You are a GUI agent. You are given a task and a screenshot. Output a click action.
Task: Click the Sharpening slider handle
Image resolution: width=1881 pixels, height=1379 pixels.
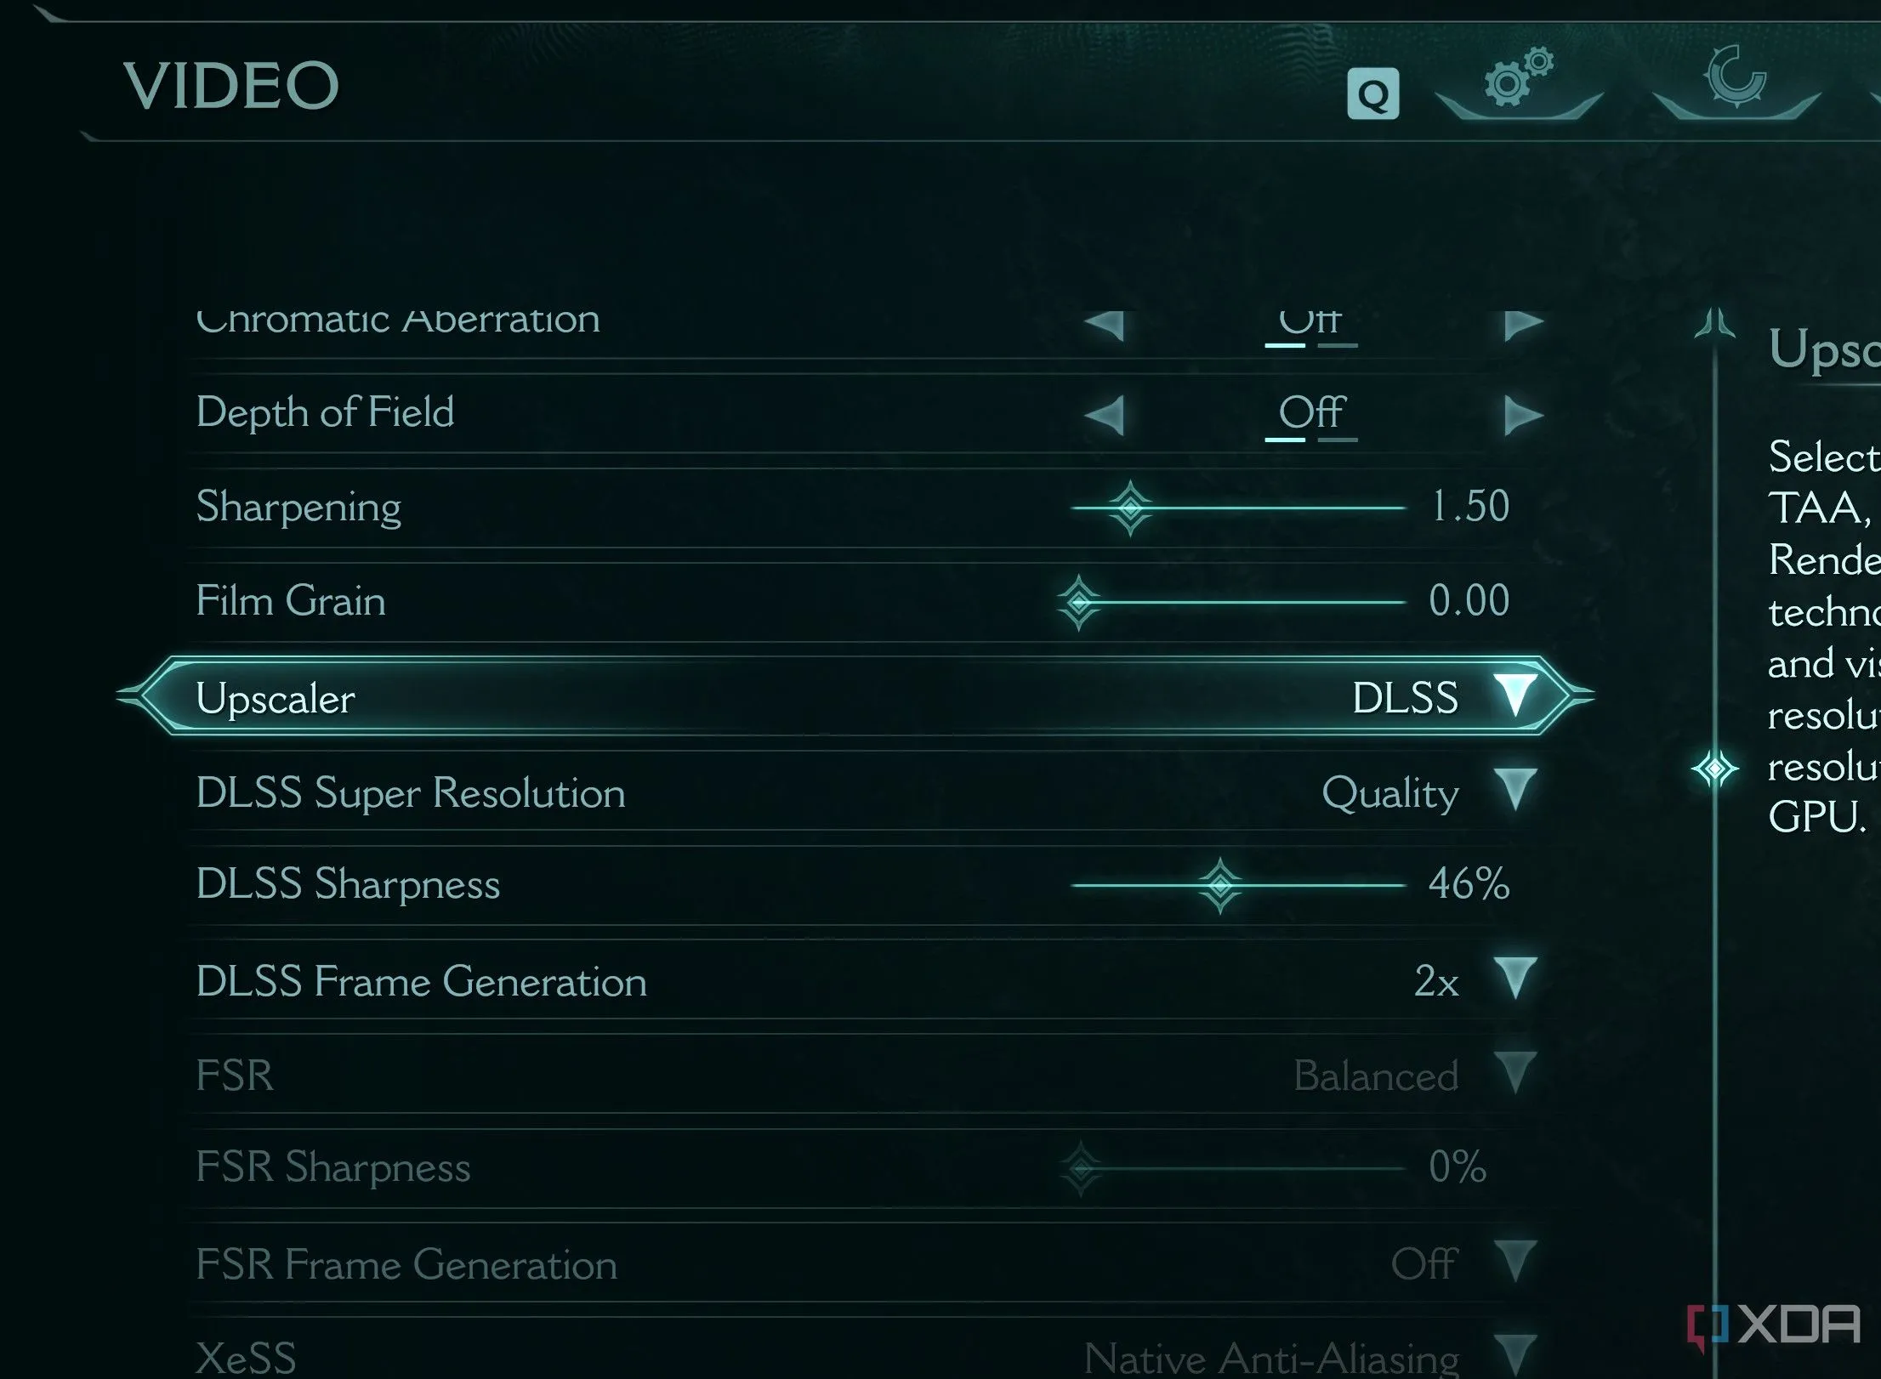(1131, 508)
